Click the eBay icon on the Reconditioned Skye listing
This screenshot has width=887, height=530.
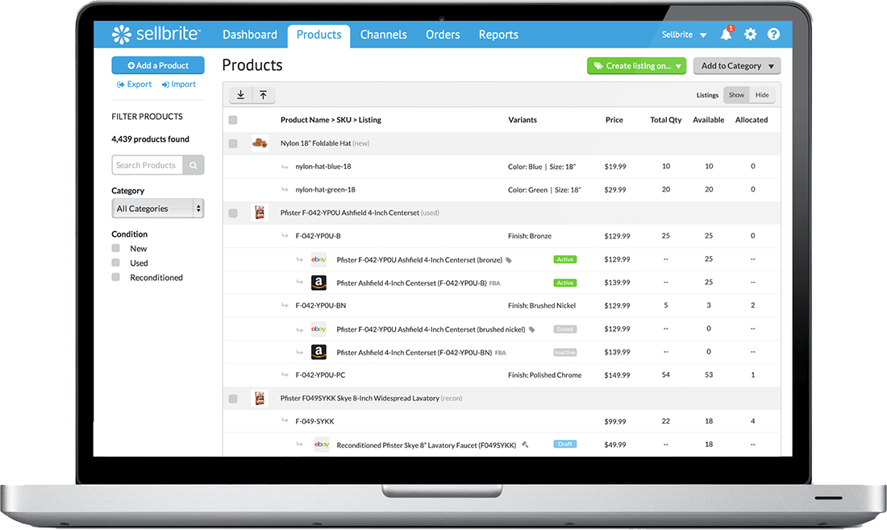tap(322, 445)
